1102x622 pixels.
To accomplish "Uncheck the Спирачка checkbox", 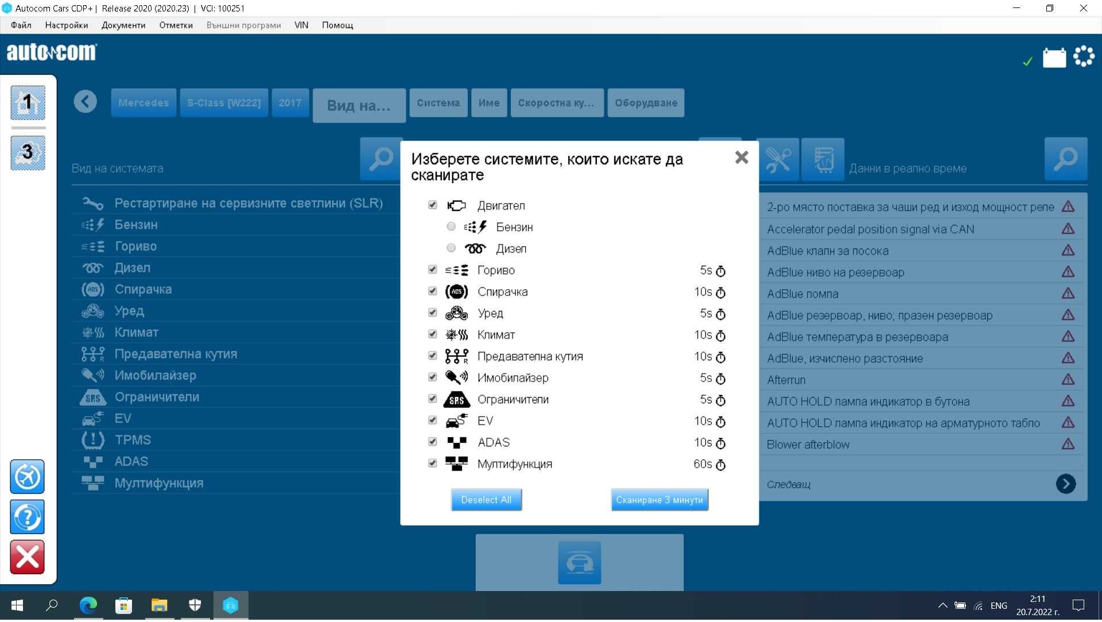I will point(433,291).
